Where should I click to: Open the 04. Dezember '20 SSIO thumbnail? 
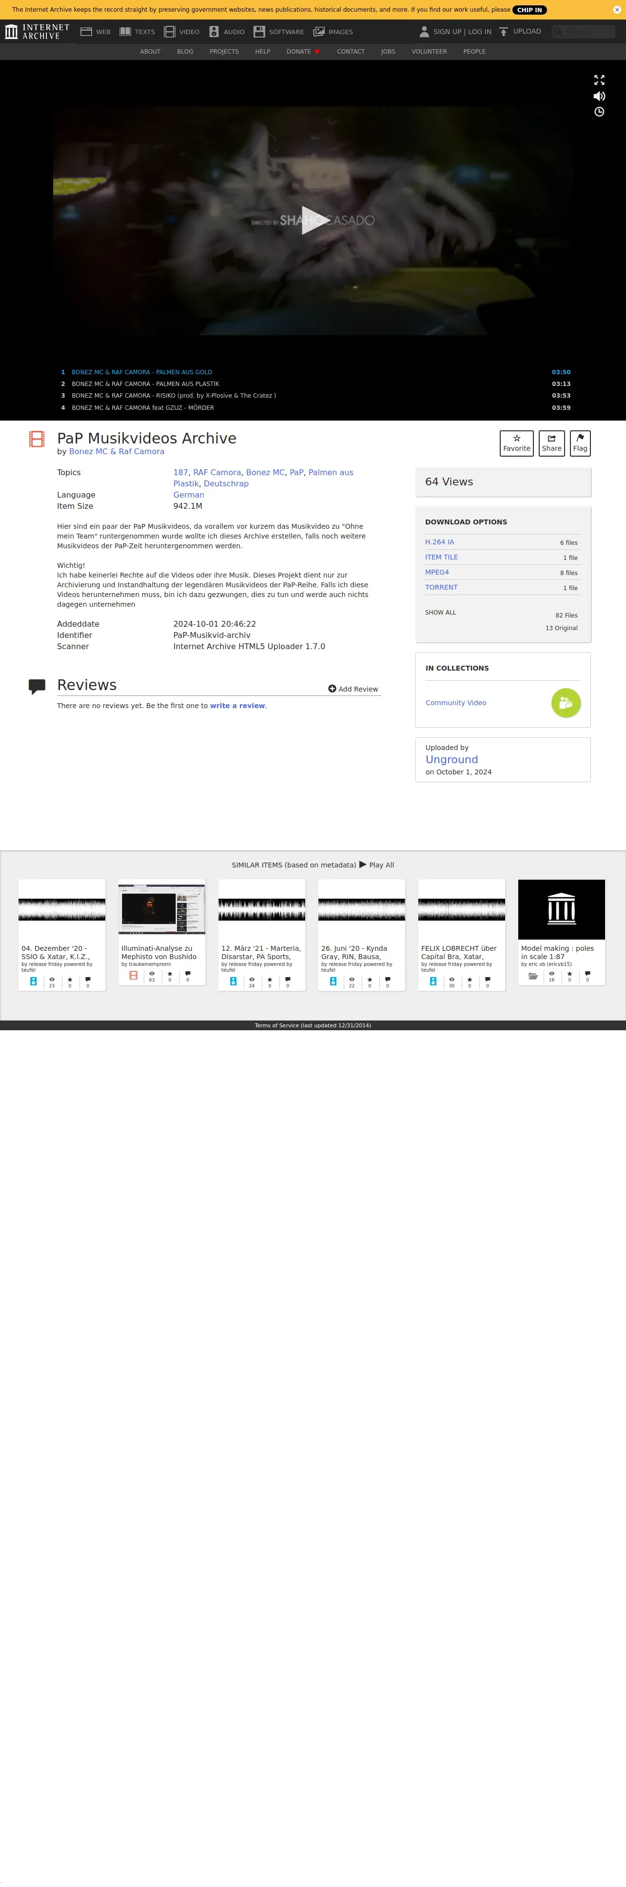click(x=61, y=909)
